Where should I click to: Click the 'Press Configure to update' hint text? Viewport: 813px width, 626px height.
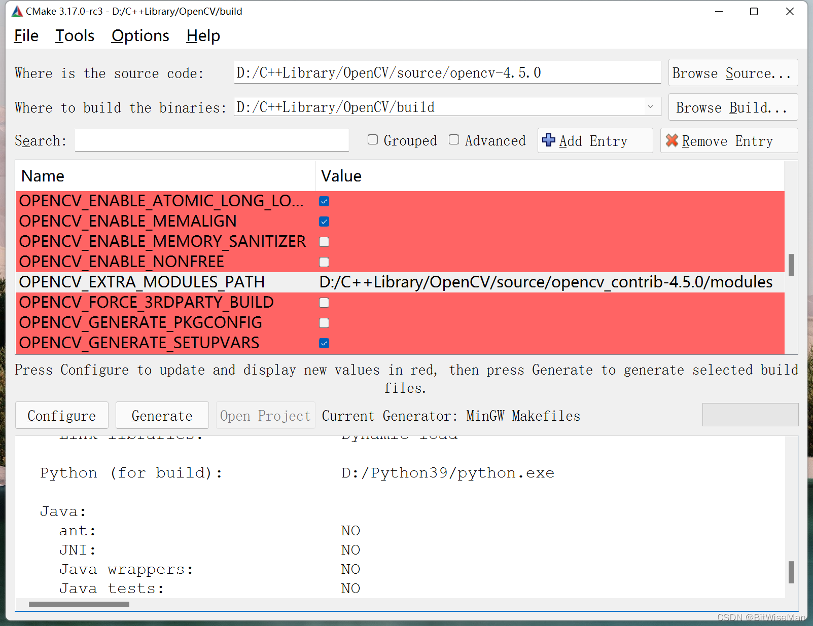(x=406, y=379)
